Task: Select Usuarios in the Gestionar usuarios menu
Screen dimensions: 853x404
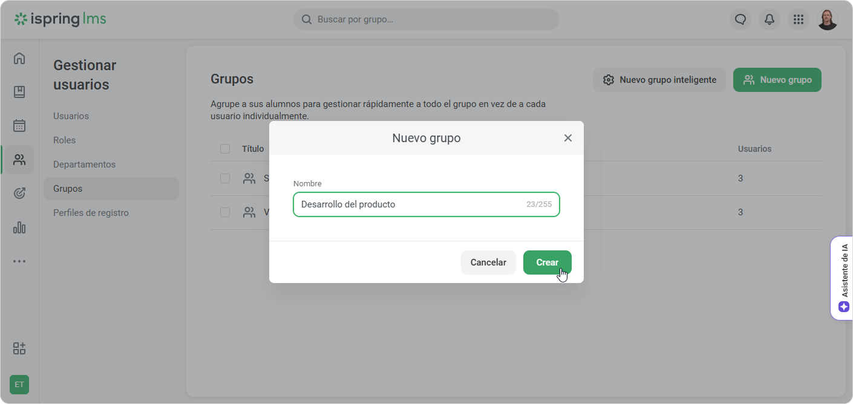Action: (71, 116)
